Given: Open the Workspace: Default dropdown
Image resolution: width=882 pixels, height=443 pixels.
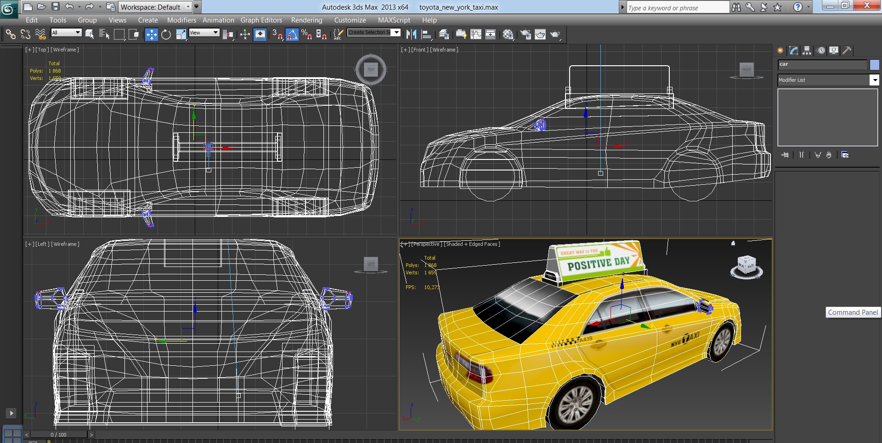Looking at the screenshot, I should [x=155, y=7].
